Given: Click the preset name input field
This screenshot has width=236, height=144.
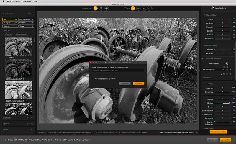Looking at the screenshot, I should [118, 71].
